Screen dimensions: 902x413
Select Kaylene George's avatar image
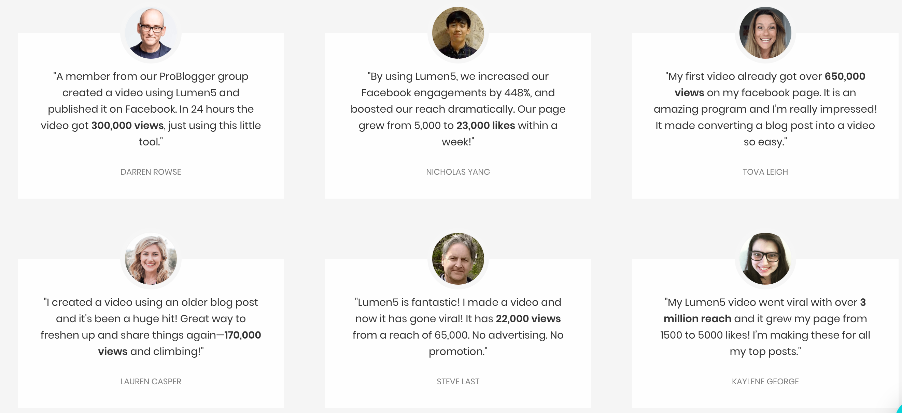(x=765, y=259)
